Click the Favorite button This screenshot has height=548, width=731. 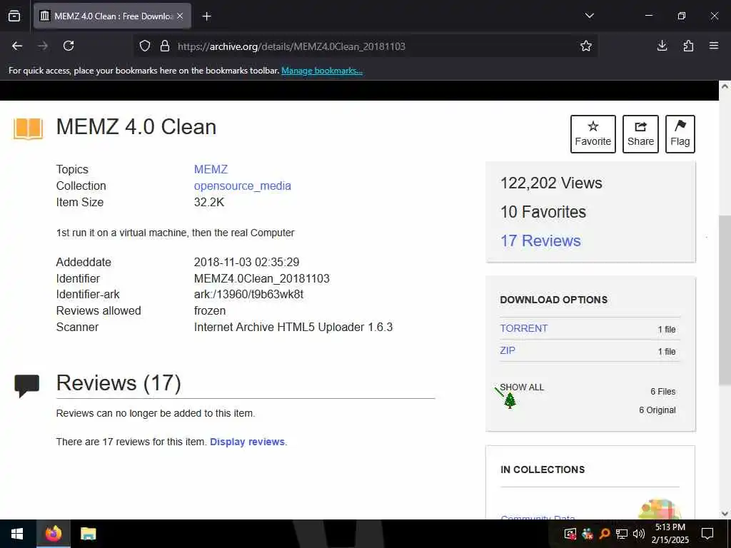tap(593, 134)
